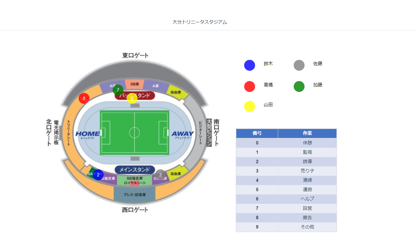Image resolution: width=416 pixels, height=244 pixels.
Task: Click the red legend circle for 高橋
Action: coord(250,86)
